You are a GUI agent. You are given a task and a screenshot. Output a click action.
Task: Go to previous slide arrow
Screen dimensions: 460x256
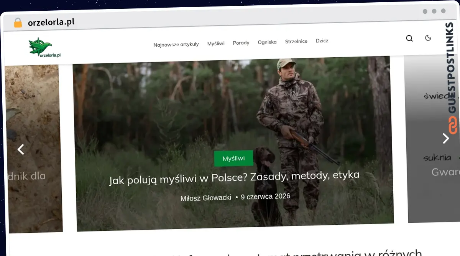(x=21, y=149)
